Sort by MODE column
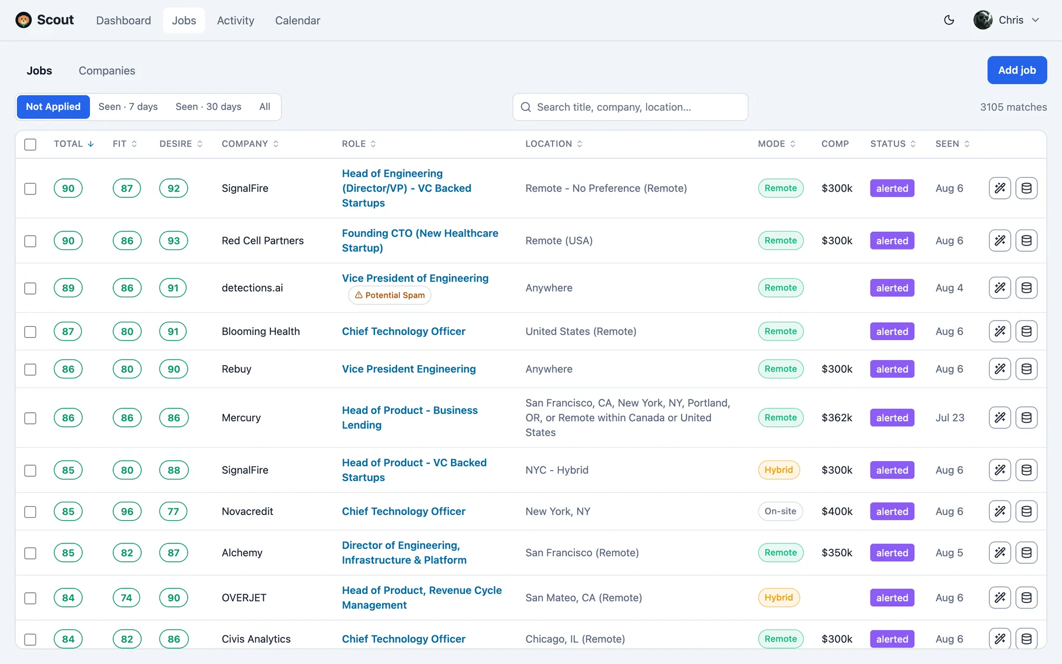The image size is (1062, 664). click(x=777, y=144)
